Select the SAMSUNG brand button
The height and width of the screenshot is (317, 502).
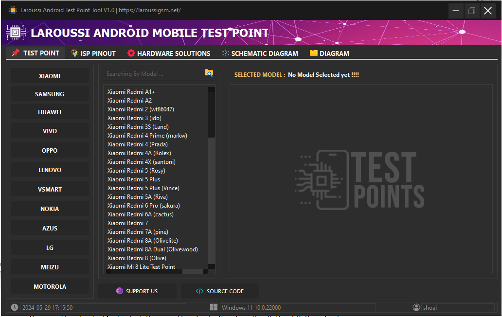(x=49, y=94)
